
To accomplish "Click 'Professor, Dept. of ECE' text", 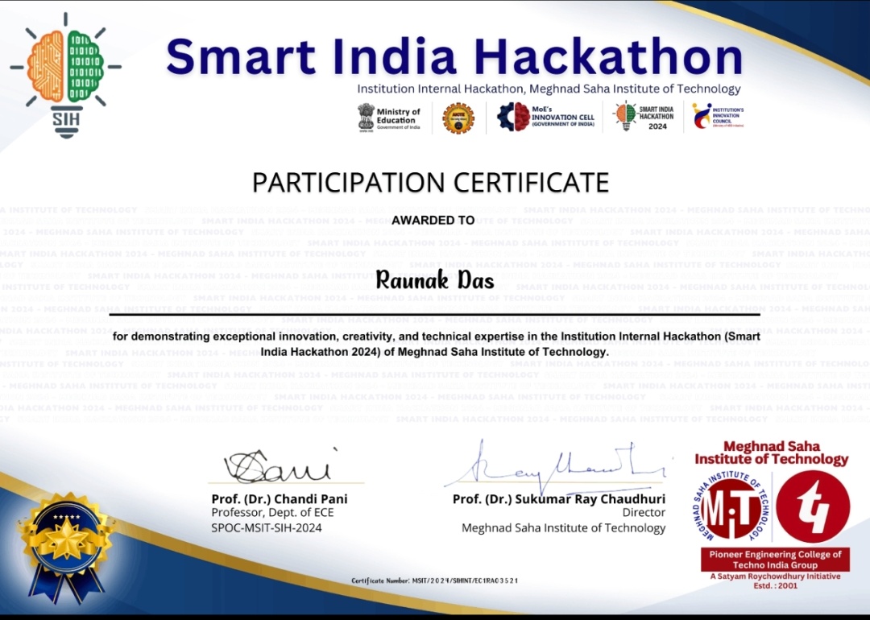I will click(x=272, y=513).
